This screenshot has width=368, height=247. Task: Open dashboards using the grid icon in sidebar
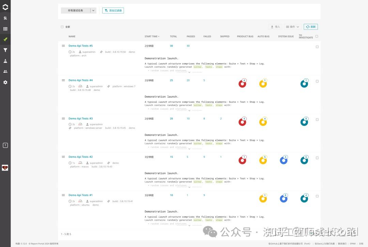(x=5, y=29)
